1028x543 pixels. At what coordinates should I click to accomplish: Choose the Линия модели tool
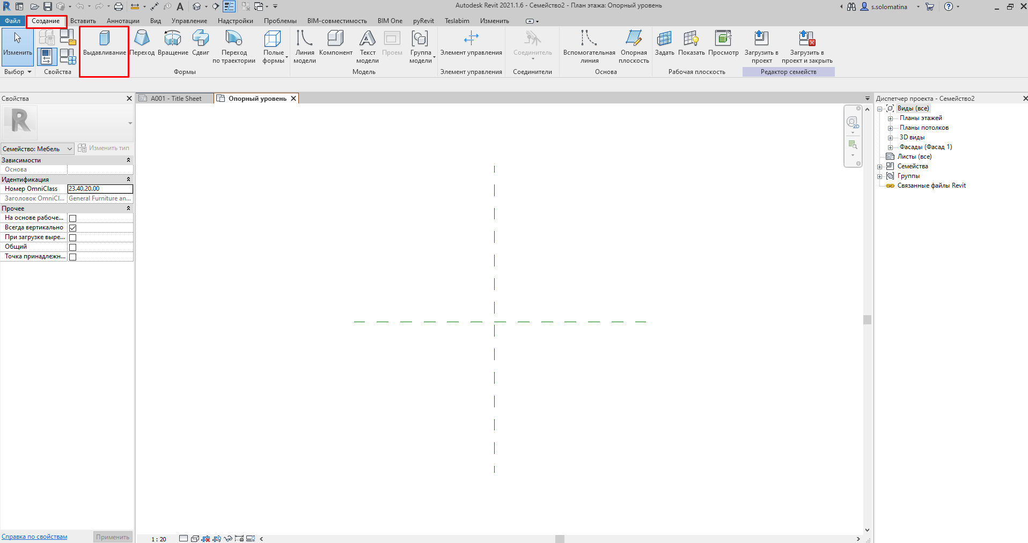click(x=305, y=47)
